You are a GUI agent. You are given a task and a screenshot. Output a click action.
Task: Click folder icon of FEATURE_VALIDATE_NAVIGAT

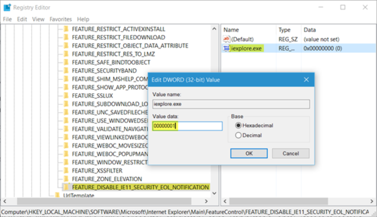[x=66, y=129]
